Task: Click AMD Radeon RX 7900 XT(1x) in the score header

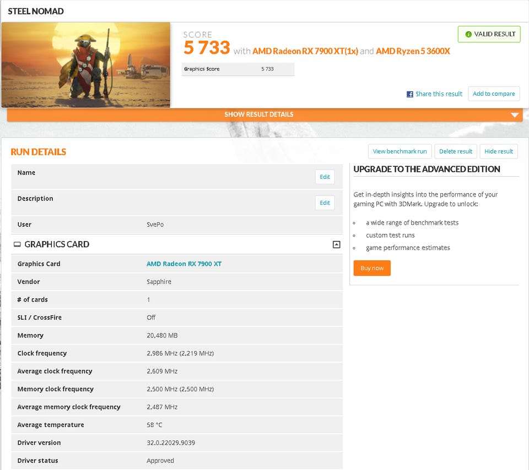Action: tap(305, 51)
